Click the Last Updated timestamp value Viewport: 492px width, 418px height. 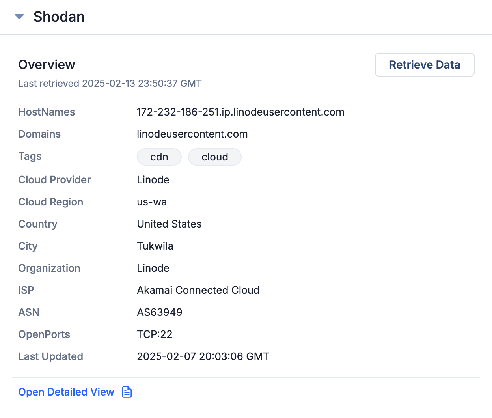pyautogui.click(x=203, y=356)
